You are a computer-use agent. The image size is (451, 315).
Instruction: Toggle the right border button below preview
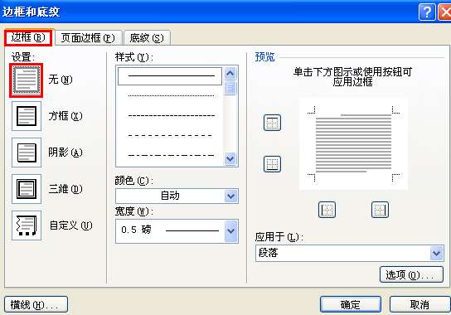pyautogui.click(x=380, y=210)
